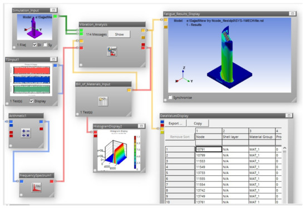
Task: Uncheck the Display checkbox in TSInput1
Action: [x=31, y=101]
